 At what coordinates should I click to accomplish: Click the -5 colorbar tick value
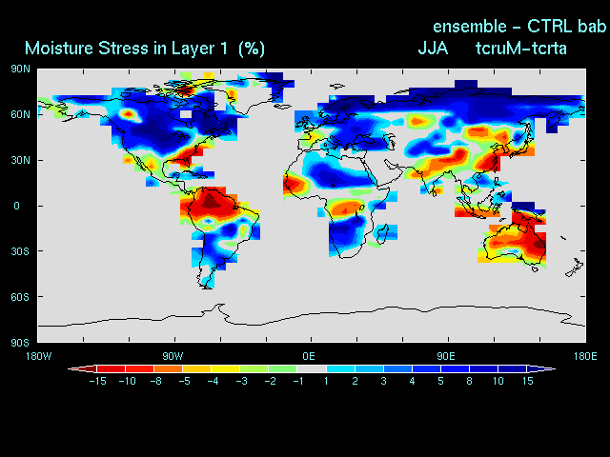pyautogui.click(x=184, y=381)
